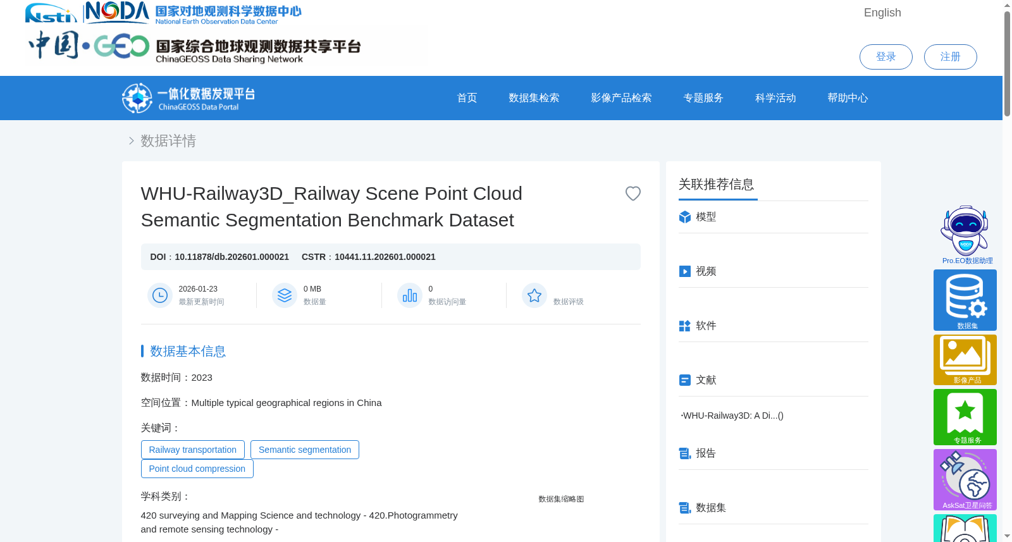Click the ChinaGEOSS Data Portal logo
The image size is (1012, 542).
coord(188,98)
